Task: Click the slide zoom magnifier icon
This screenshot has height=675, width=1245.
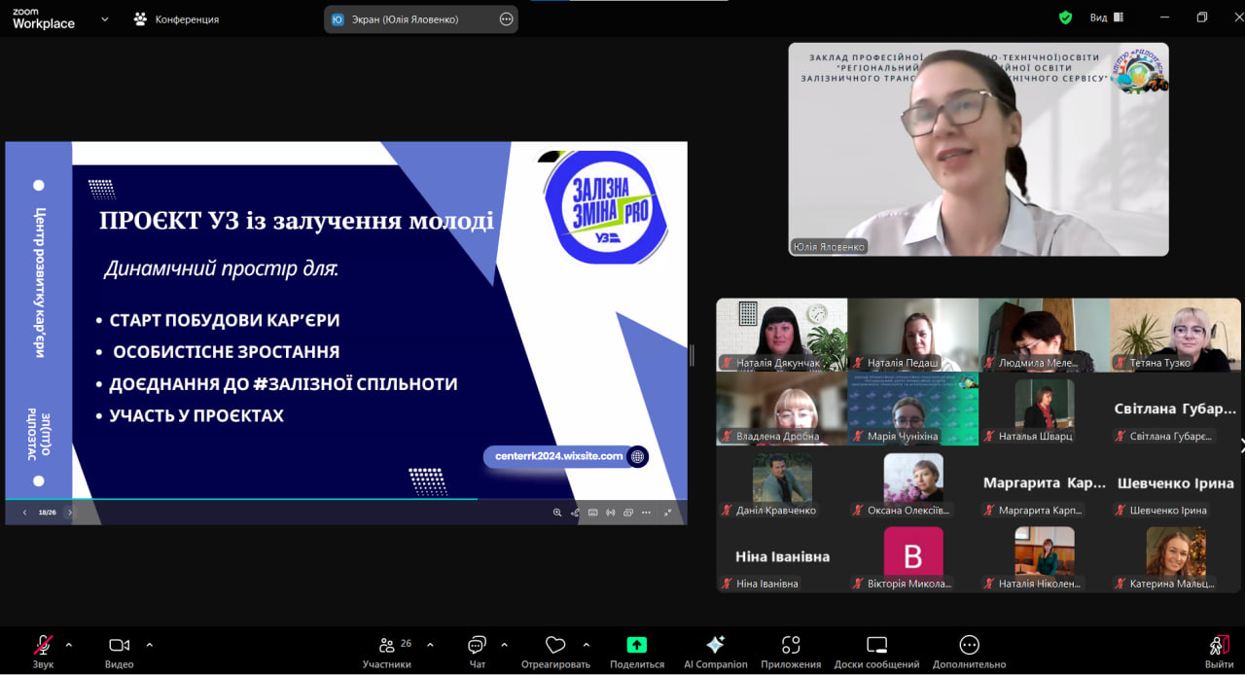Action: click(557, 512)
